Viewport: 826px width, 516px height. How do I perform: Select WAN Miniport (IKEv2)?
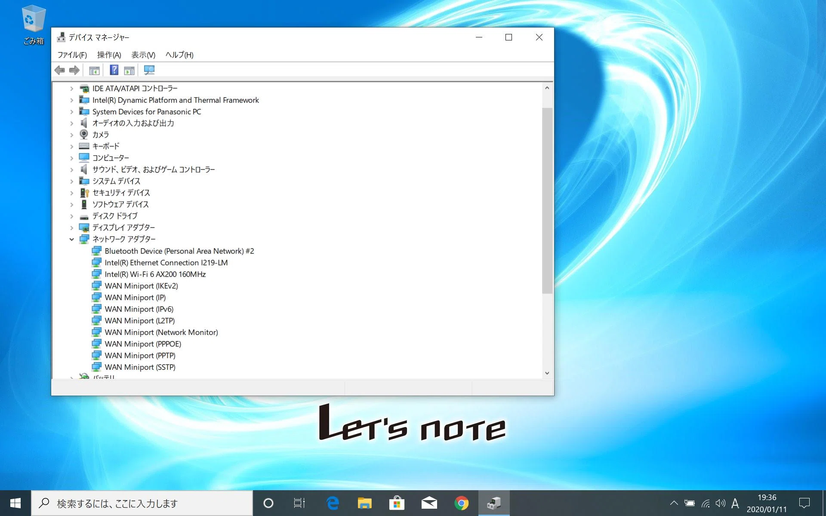tap(141, 286)
